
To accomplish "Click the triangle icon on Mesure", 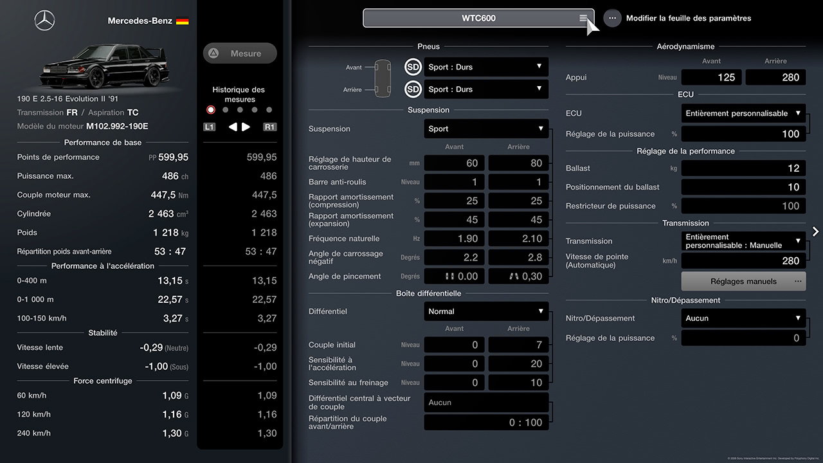I will (x=213, y=53).
